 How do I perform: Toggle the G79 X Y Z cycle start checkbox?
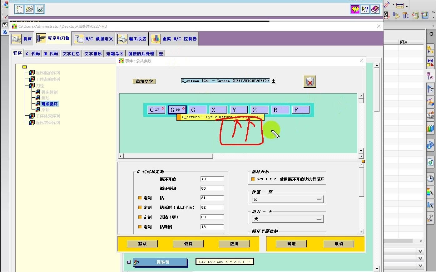click(x=253, y=179)
